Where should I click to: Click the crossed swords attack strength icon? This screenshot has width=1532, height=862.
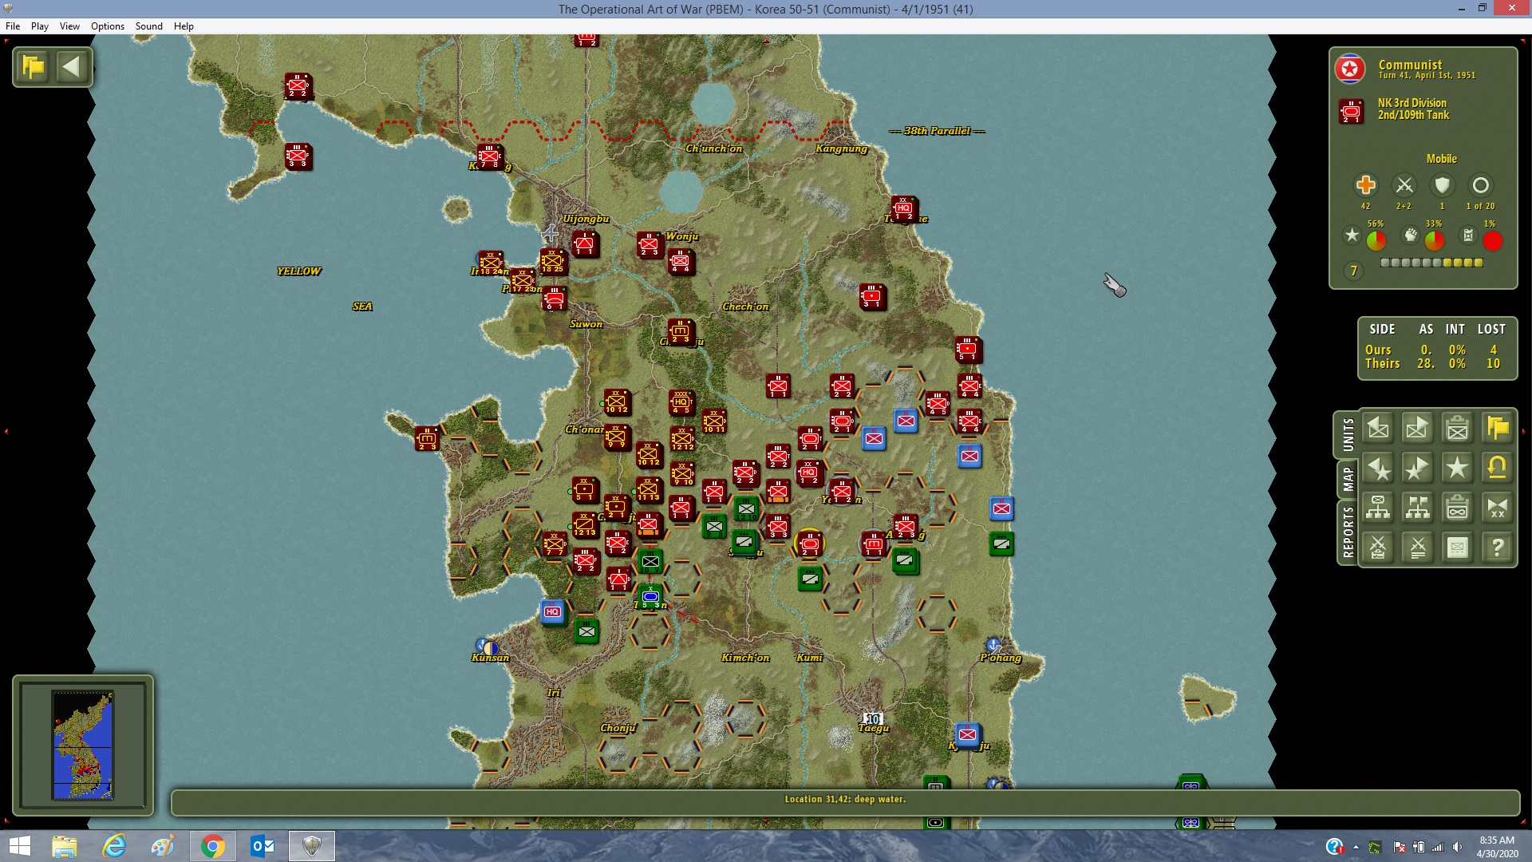pyautogui.click(x=1404, y=185)
